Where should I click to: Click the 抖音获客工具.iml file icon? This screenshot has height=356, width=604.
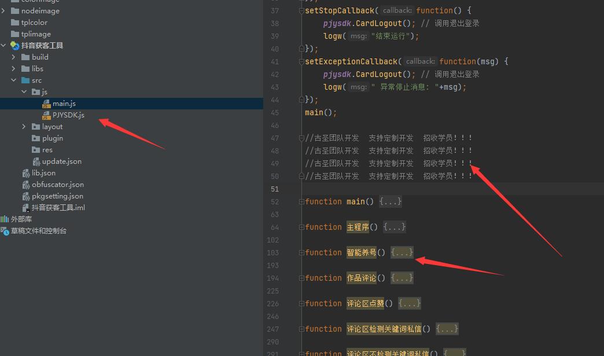[x=26, y=208]
